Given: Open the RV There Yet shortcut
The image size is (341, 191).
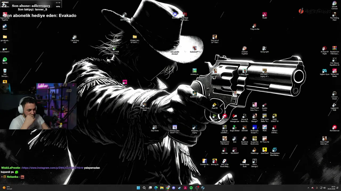Looking at the screenshot, I should (x=265, y=140).
